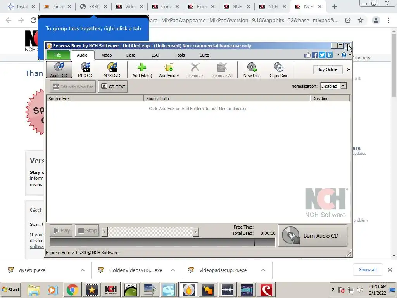The image size is (397, 298).
Task: Open the blue Help question mark icon
Action: (x=344, y=55)
